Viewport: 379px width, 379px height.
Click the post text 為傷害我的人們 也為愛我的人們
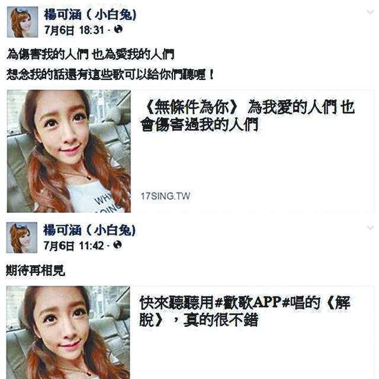coord(90,54)
